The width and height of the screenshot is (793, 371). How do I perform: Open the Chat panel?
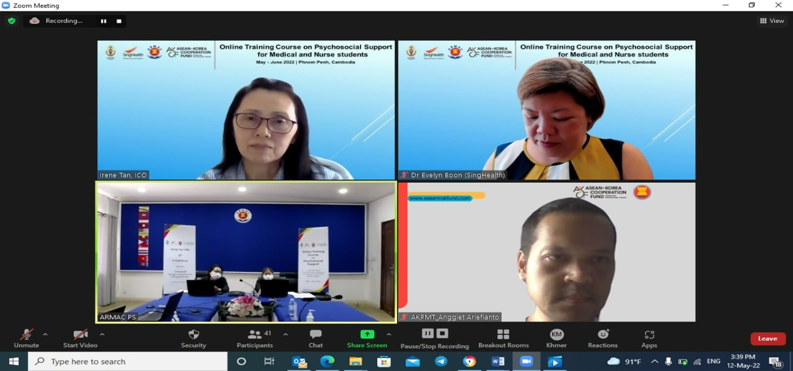(x=315, y=338)
